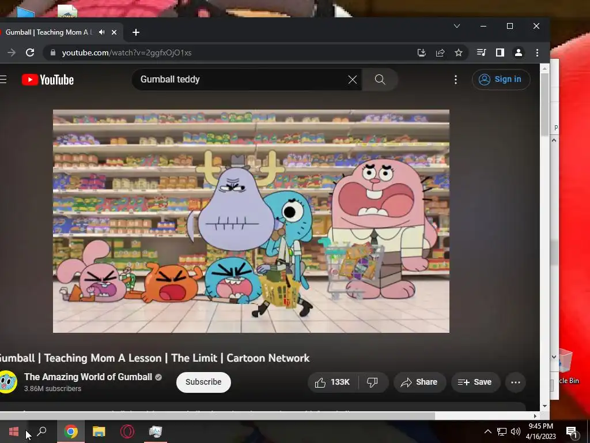590x443 pixels.
Task: Click the YouTube search magnifier button
Action: point(380,80)
